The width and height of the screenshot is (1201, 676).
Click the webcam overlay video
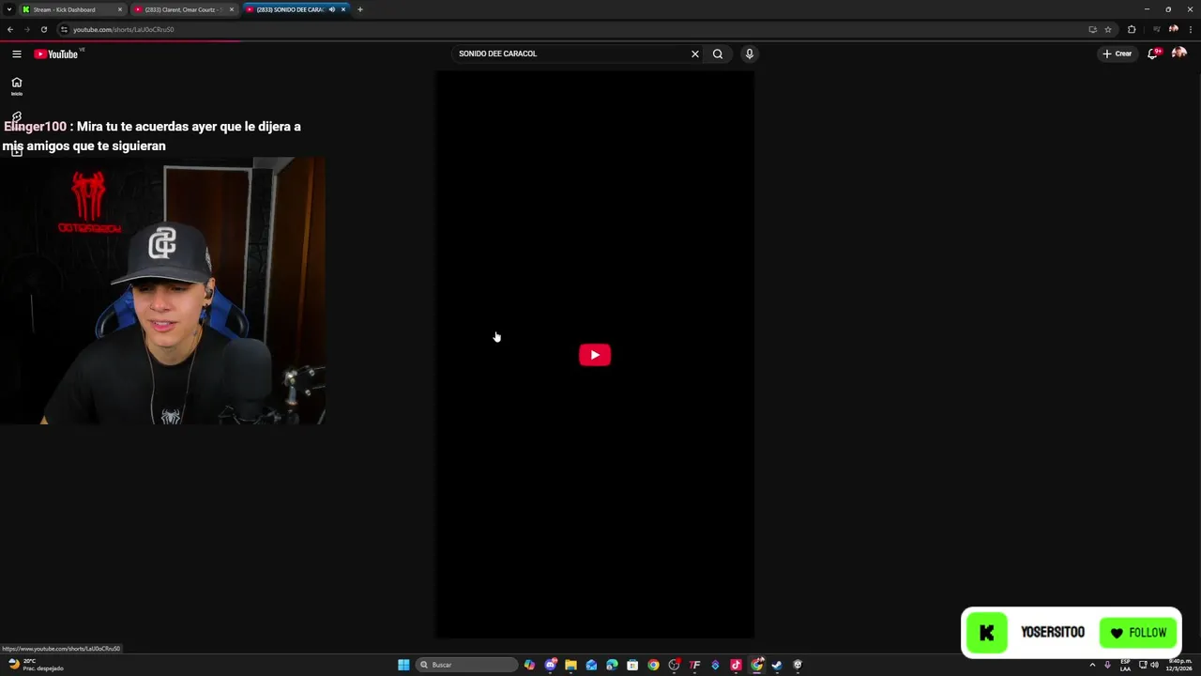[162, 291]
